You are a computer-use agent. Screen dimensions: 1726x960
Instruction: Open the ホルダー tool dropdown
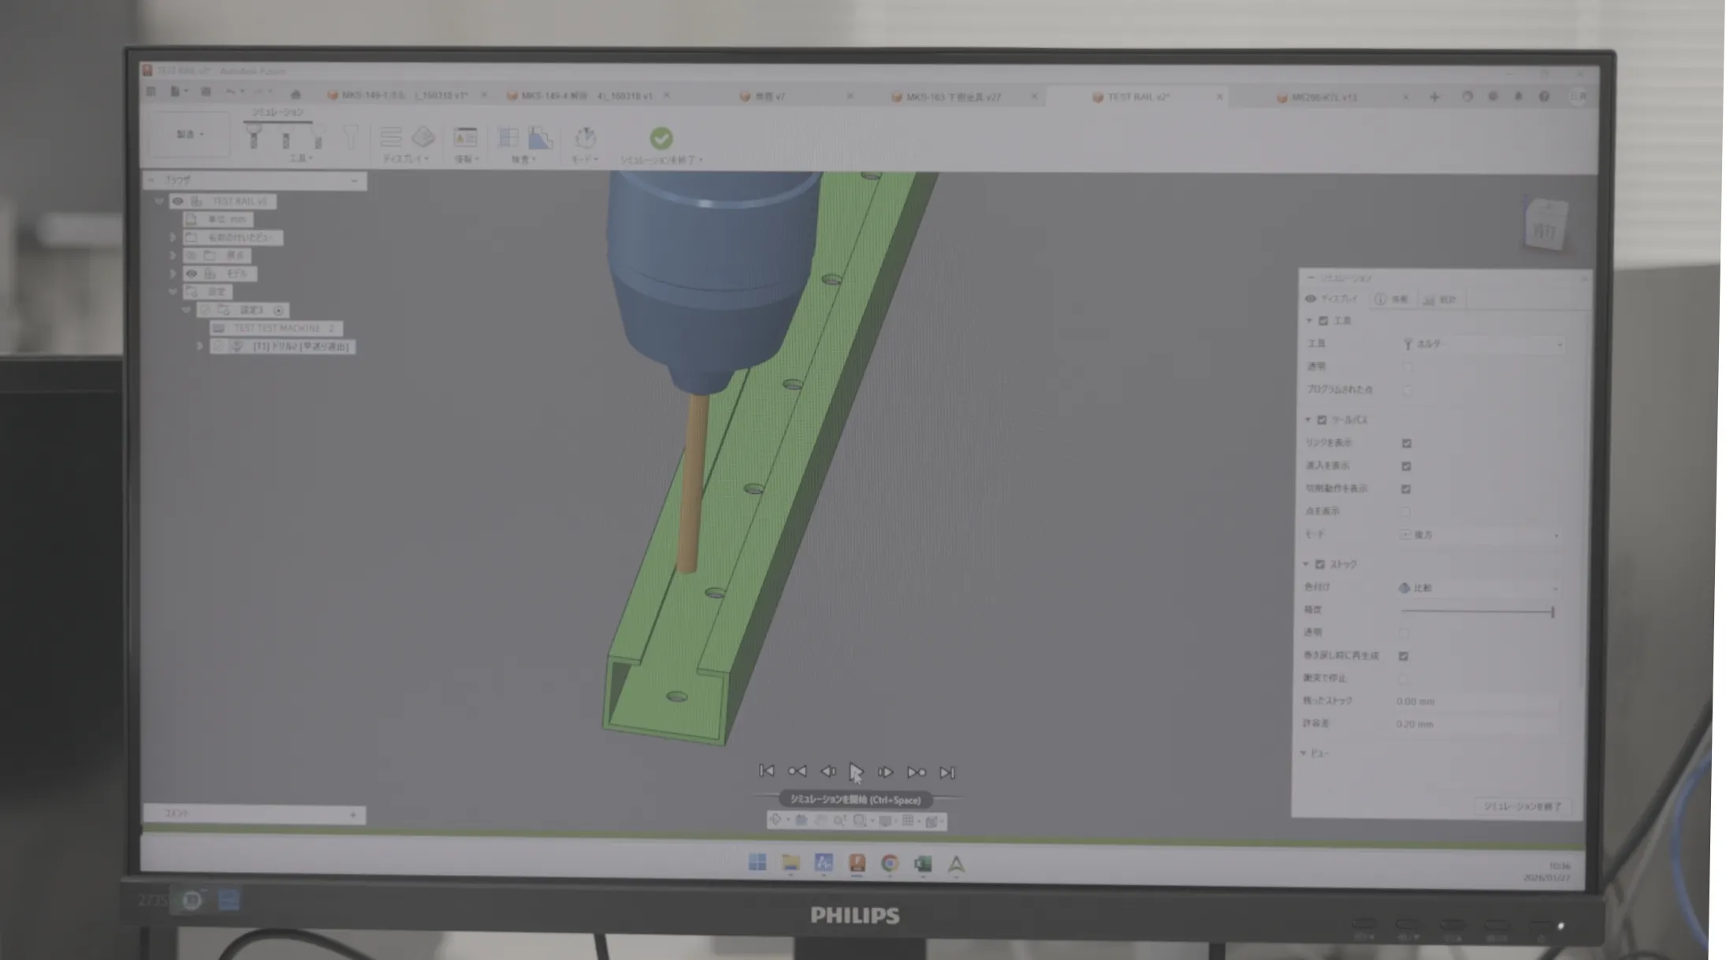click(x=1482, y=344)
